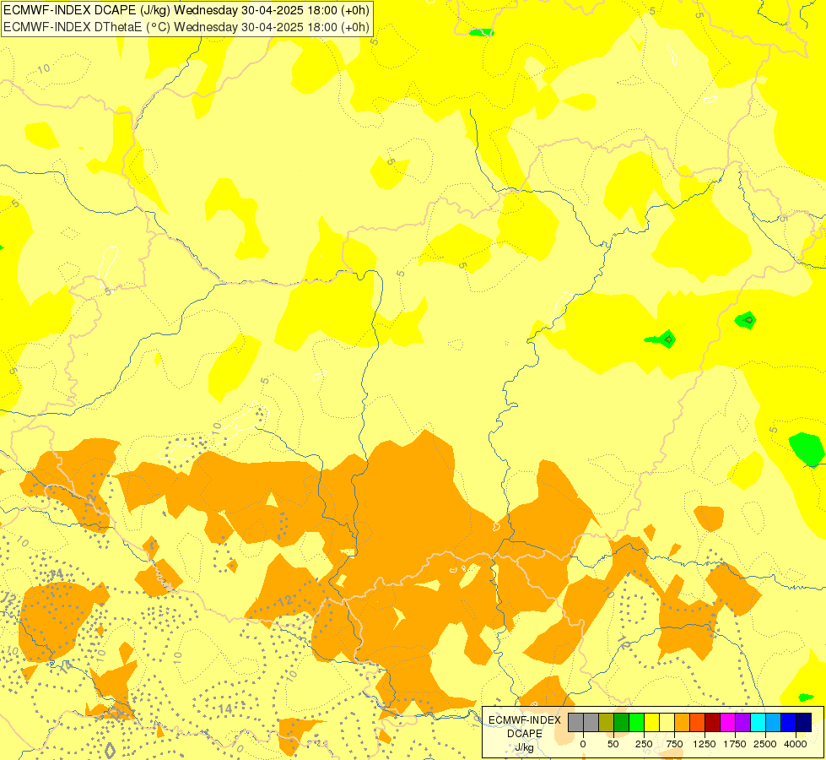The image size is (826, 760).
Task: Click the pure blue legend swatch
Action: 789,722
